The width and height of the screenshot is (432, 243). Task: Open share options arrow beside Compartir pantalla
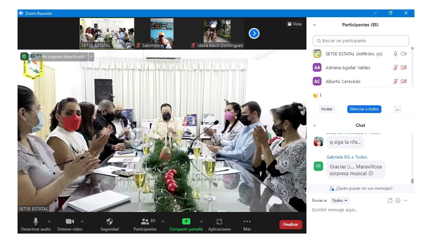201,221
